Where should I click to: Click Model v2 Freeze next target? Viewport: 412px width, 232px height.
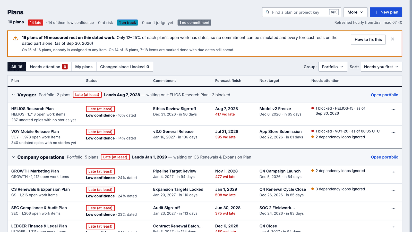pyautogui.click(x=275, y=109)
